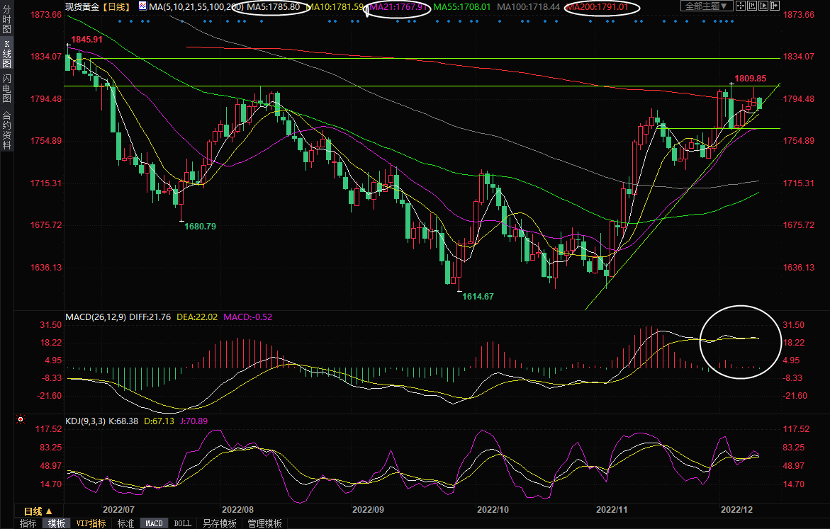
Task: Select the MACD indicator tab
Action: click(154, 523)
